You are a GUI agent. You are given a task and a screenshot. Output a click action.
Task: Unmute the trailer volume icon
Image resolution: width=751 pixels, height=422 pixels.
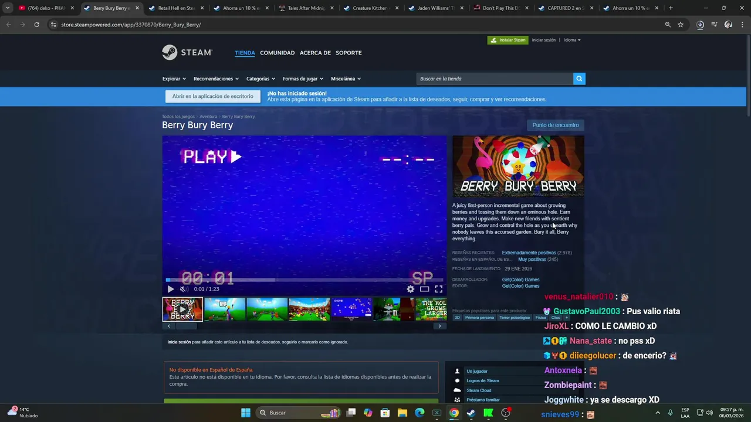pyautogui.click(x=183, y=289)
